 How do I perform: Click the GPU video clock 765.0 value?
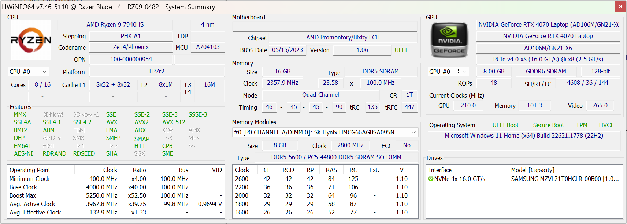click(x=600, y=105)
